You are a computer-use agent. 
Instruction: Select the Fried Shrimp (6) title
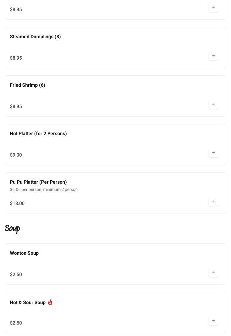pos(28,85)
